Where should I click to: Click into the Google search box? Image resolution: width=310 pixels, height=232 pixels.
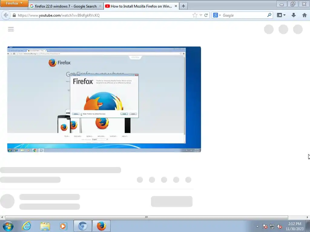pyautogui.click(x=244, y=15)
